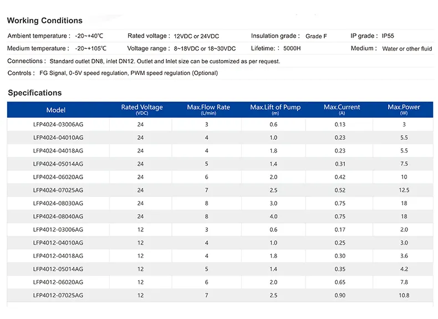Click model LFP4012-06020AG

pyautogui.click(x=58, y=282)
